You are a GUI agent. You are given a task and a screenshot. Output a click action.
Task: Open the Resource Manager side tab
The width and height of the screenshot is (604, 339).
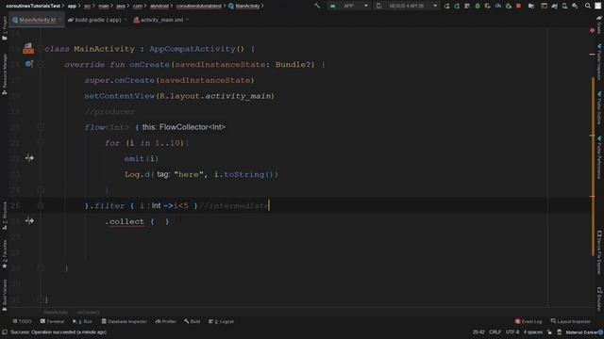(x=5, y=74)
